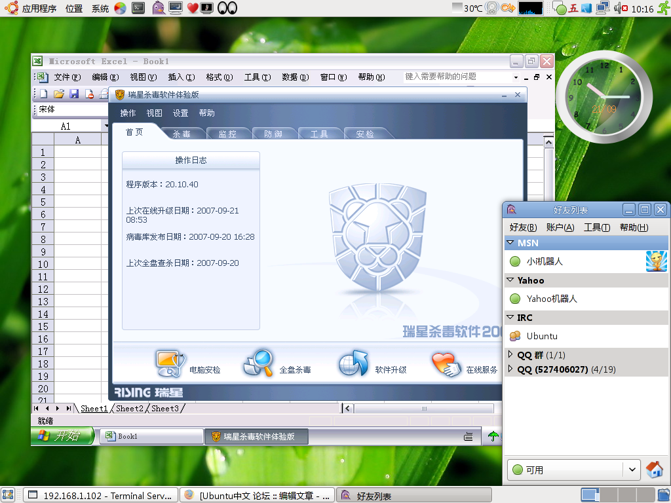Open the Excel Name Box dropdown arrow
This screenshot has height=503, width=671.
click(x=105, y=126)
